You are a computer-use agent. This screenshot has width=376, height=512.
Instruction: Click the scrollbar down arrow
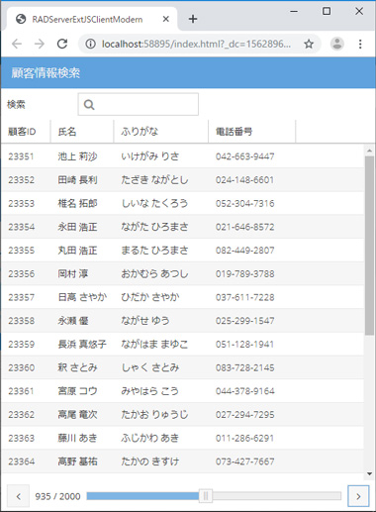point(369,474)
